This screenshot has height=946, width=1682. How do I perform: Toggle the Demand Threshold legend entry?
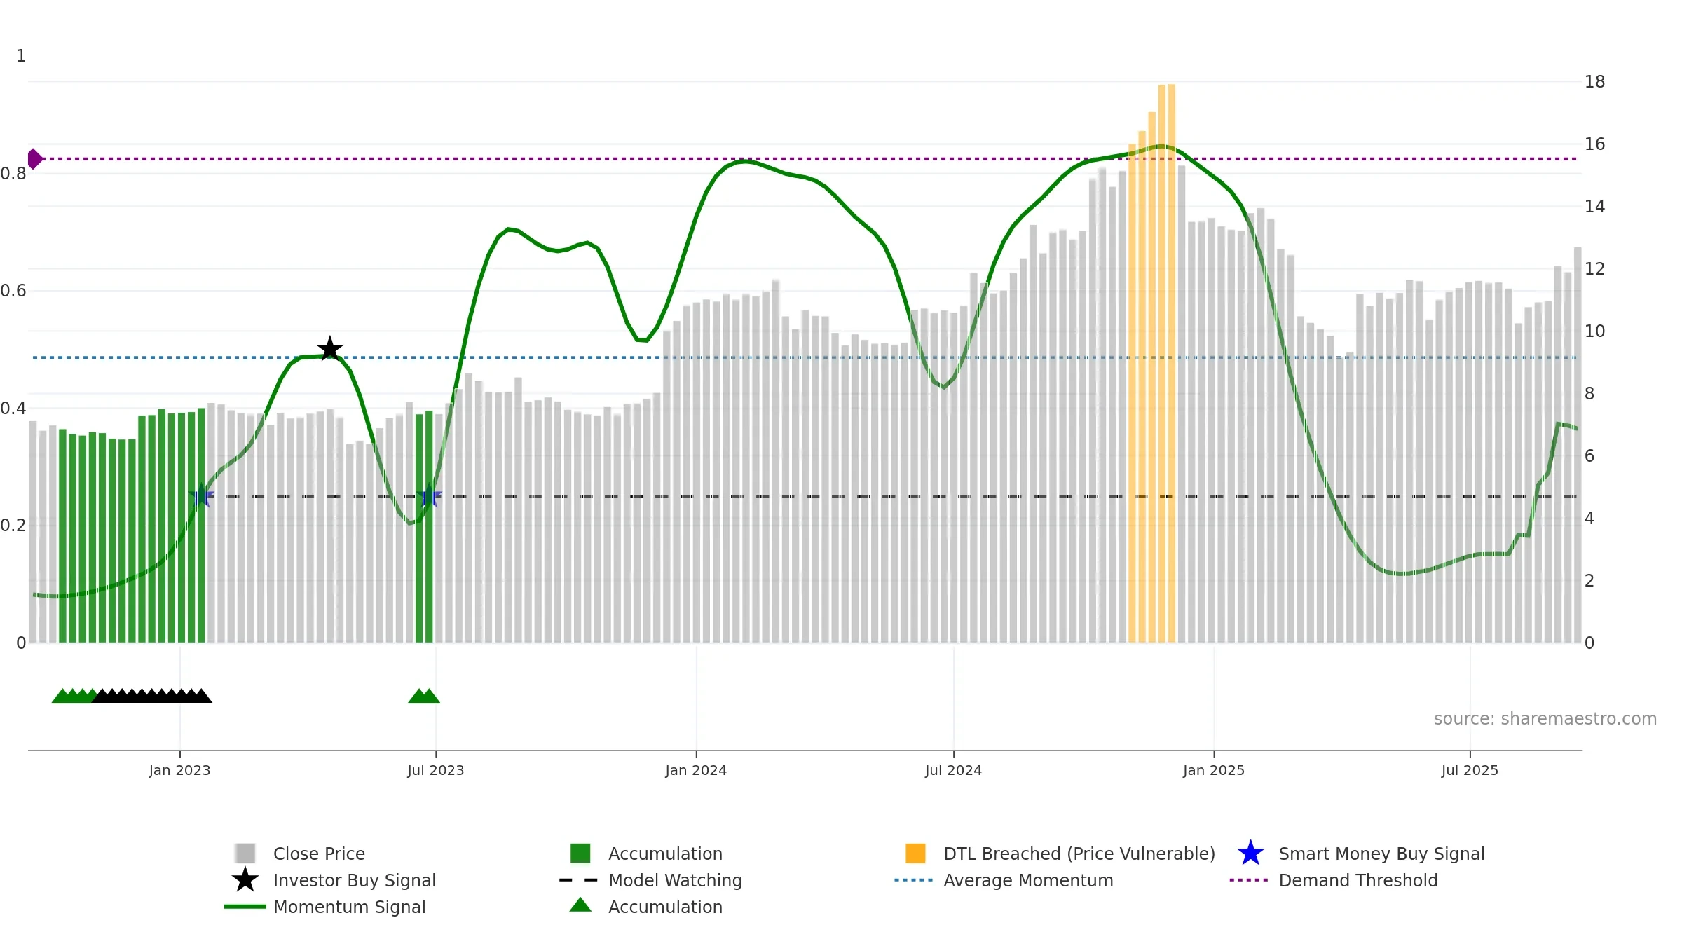tap(1334, 880)
